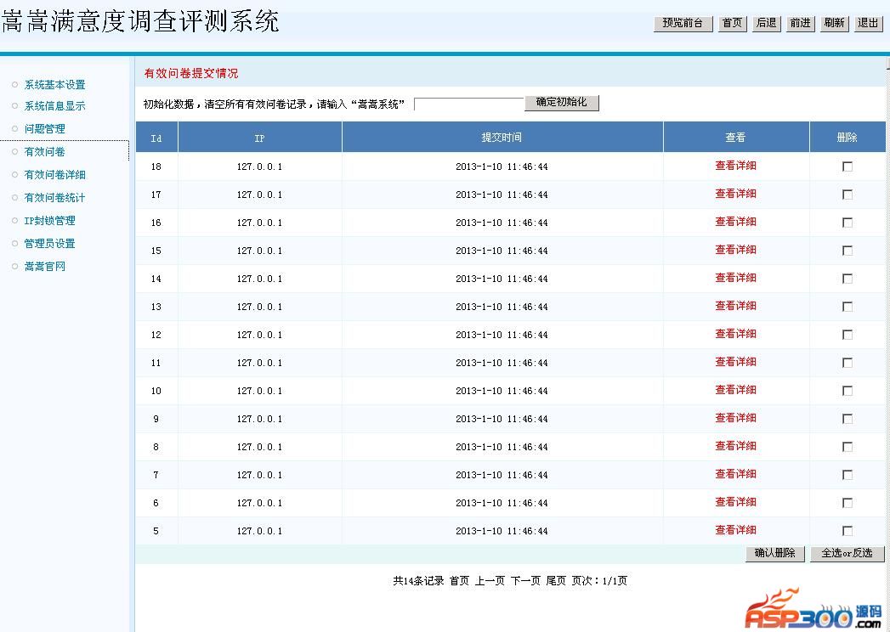Click the 提交时间 column header
This screenshot has height=632, width=890.
pos(502,138)
